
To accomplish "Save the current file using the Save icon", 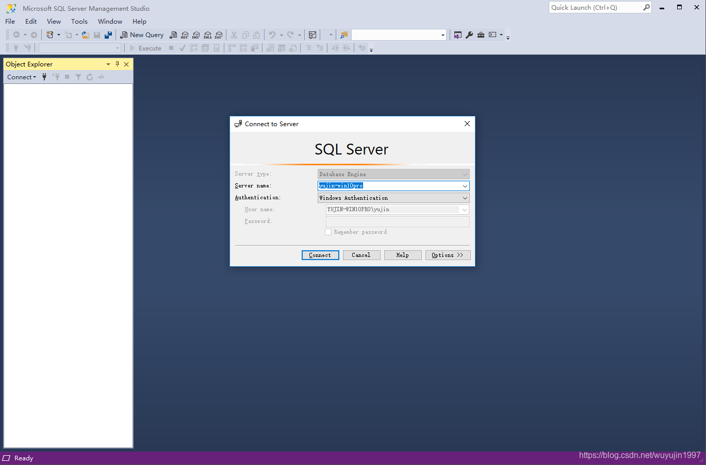I will point(97,35).
